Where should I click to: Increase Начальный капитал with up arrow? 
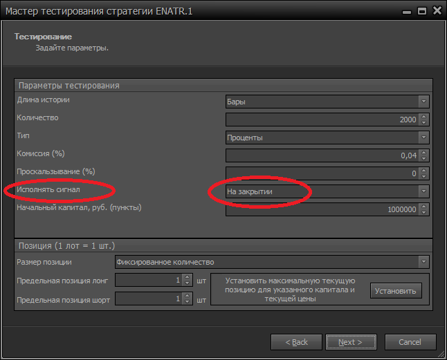click(x=424, y=207)
